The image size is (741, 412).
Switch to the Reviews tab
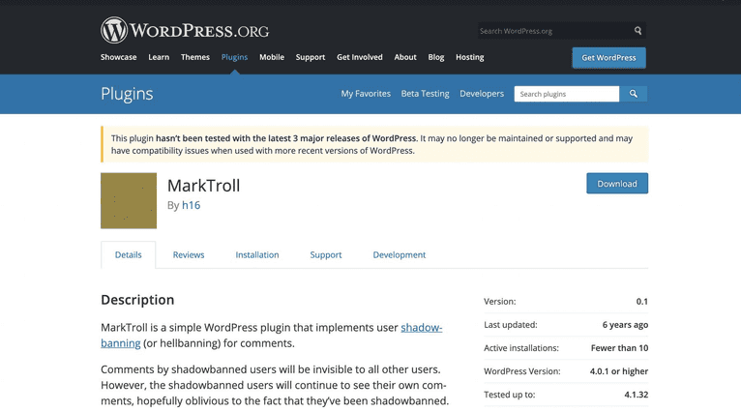pyautogui.click(x=189, y=254)
